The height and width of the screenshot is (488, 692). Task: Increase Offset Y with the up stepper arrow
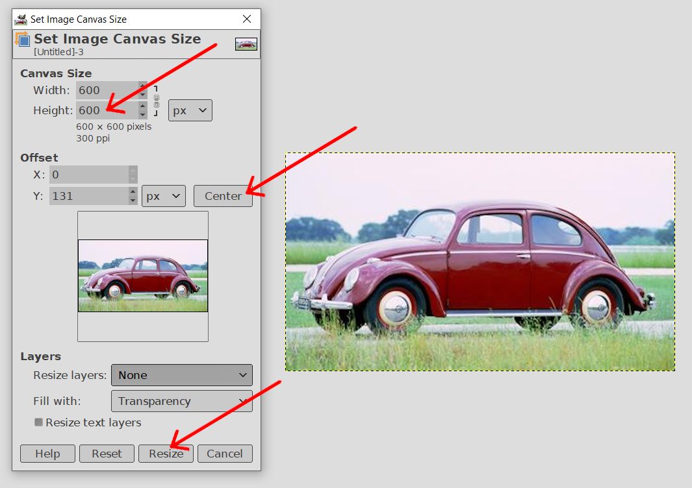[x=133, y=191]
